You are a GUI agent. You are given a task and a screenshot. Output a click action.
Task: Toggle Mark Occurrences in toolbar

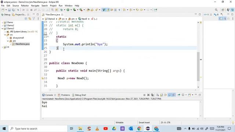pos(108,10)
